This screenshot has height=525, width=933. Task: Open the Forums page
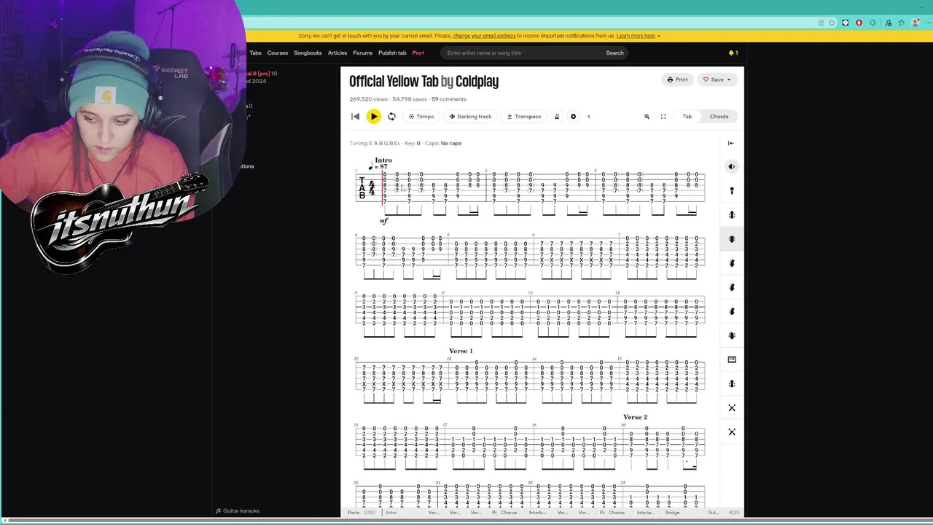pyautogui.click(x=362, y=52)
